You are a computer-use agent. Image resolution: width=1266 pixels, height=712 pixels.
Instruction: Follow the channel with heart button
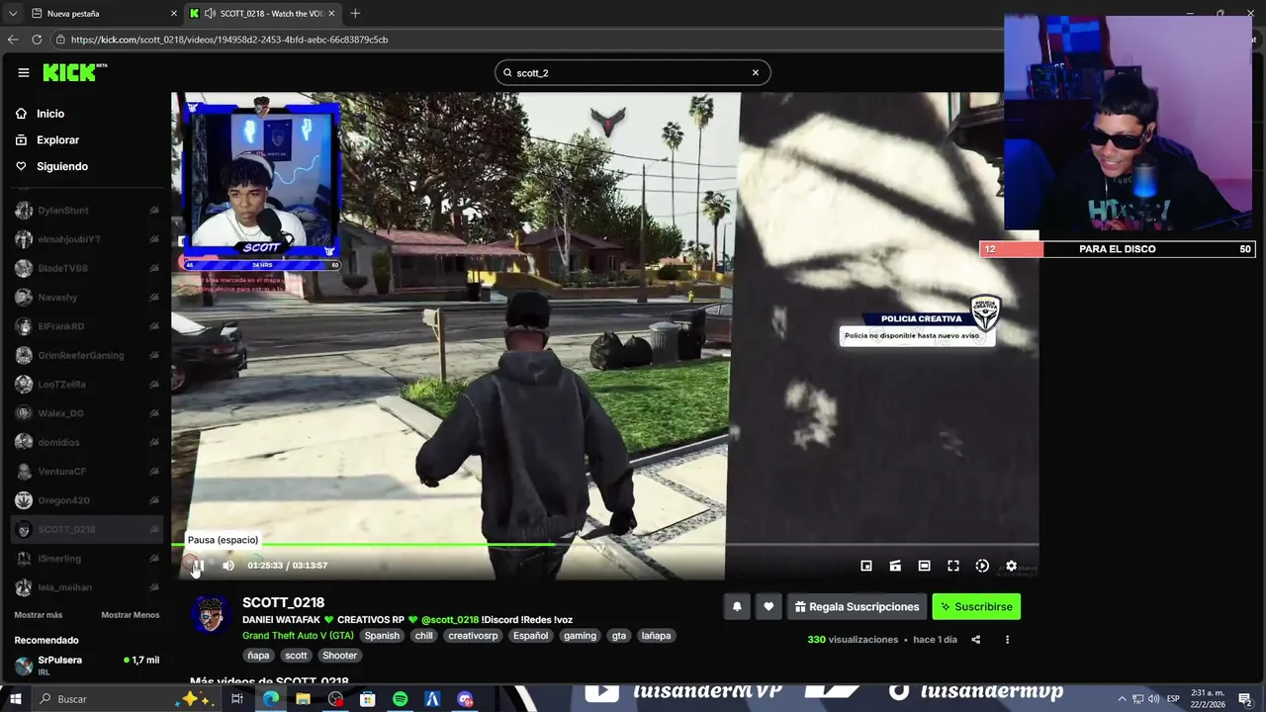[769, 606]
